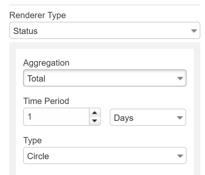Click the Days text in unit selector
The image size is (205, 175).
click(124, 118)
